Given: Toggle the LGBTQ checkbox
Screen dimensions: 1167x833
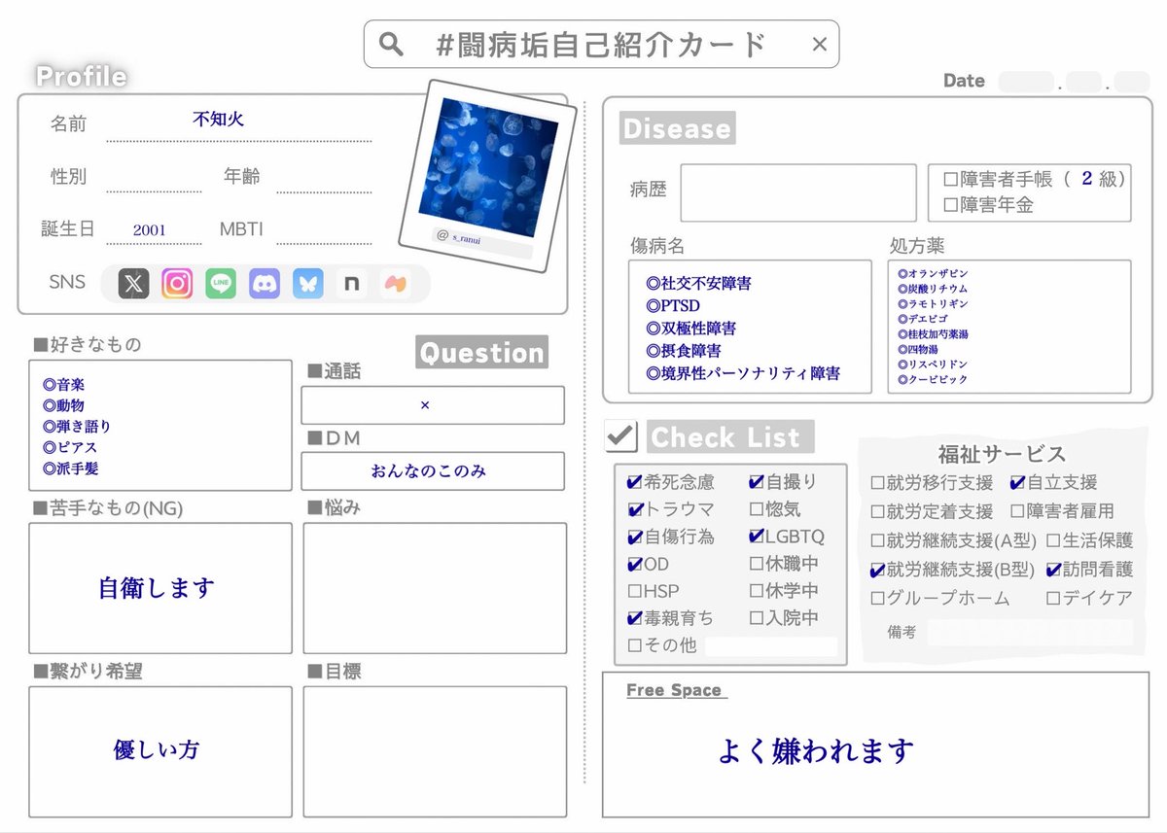Looking at the screenshot, I should coord(757,536).
